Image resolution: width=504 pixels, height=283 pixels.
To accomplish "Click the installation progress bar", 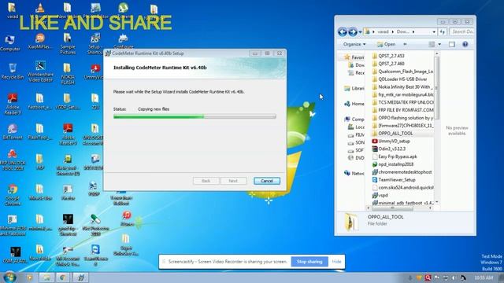I will [x=195, y=116].
